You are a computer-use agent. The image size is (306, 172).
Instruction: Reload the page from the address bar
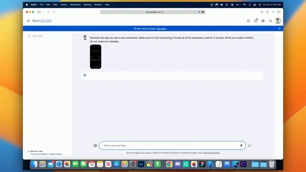(x=203, y=12)
